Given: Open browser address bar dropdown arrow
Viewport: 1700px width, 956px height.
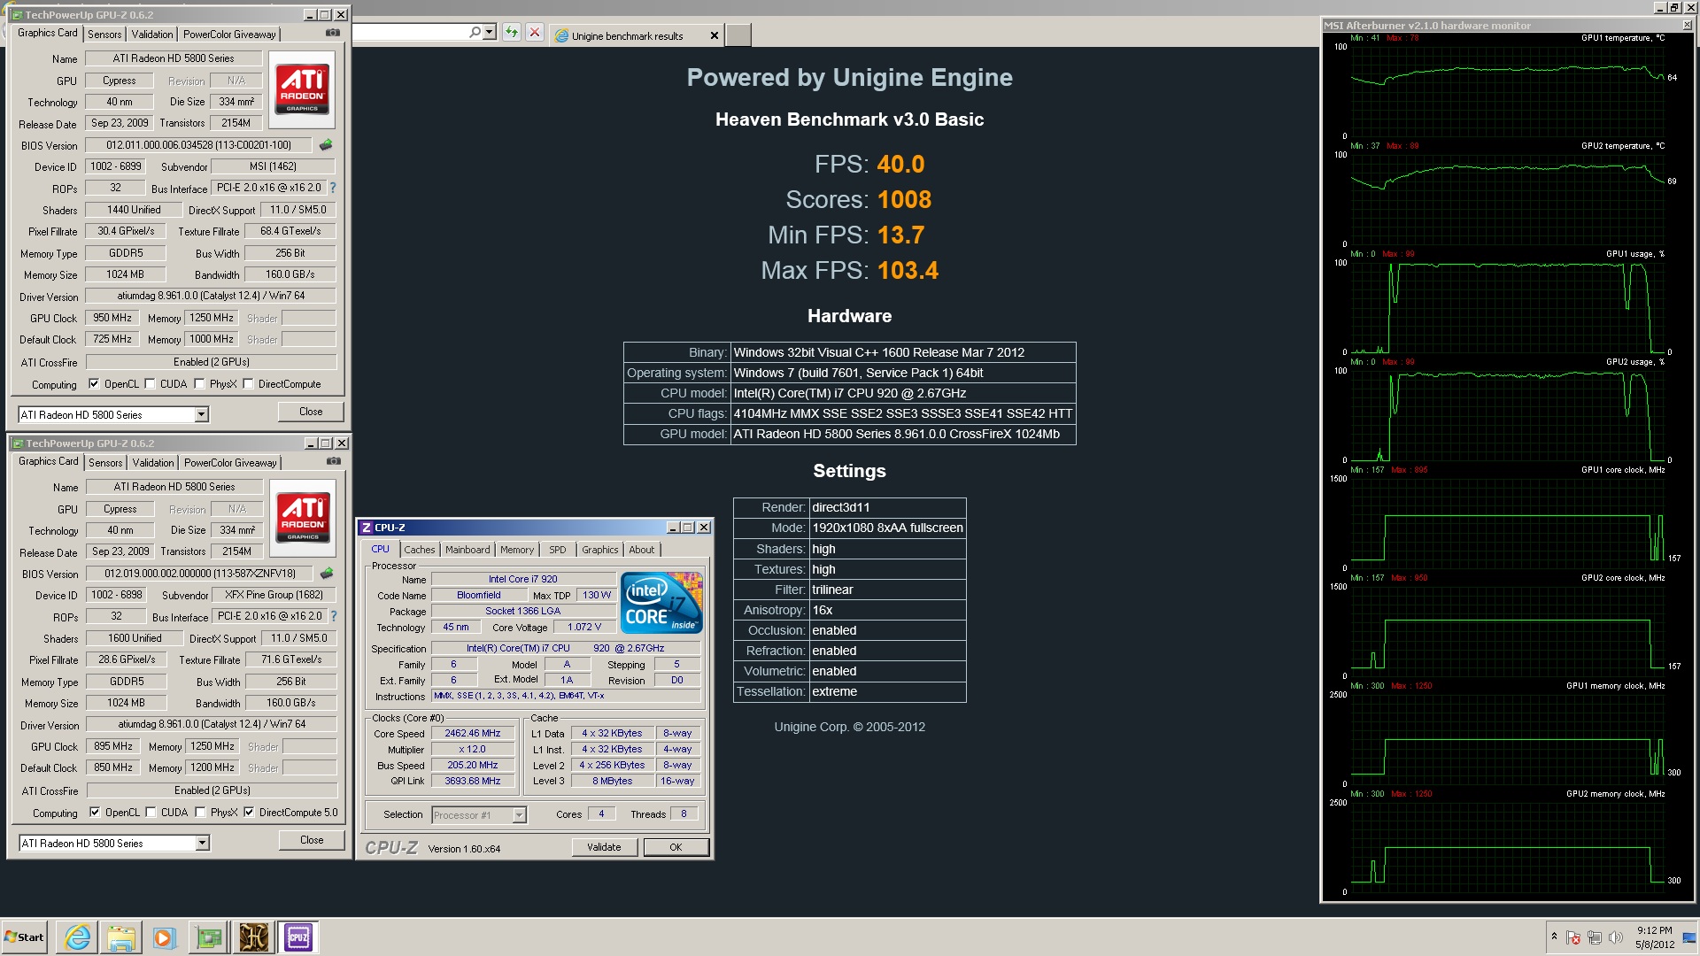Looking at the screenshot, I should (489, 33).
